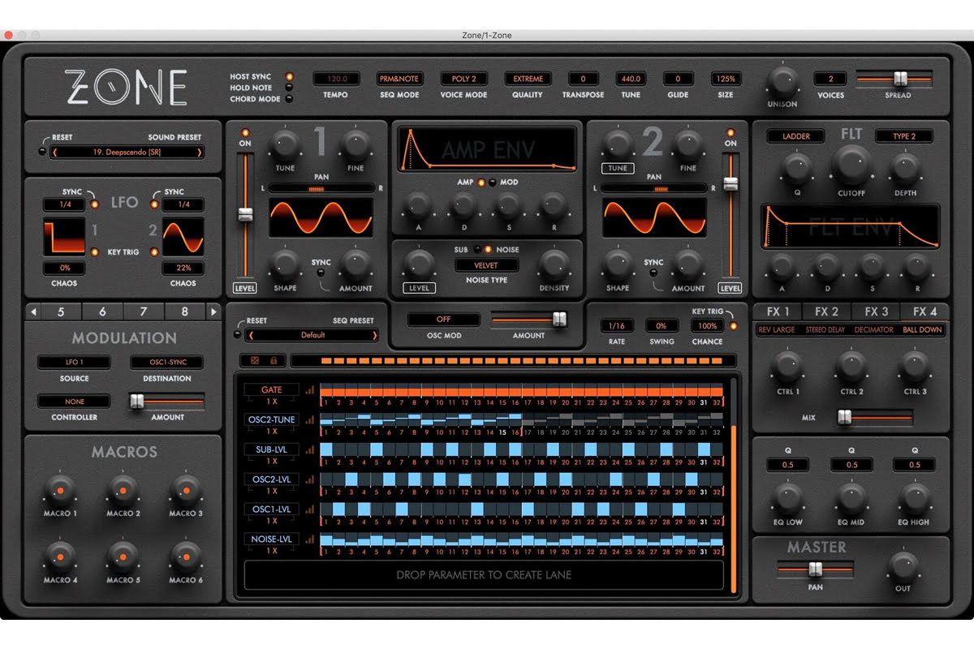Click the filter DEPTH knob
This screenshot has height=649, width=974.
[x=904, y=168]
